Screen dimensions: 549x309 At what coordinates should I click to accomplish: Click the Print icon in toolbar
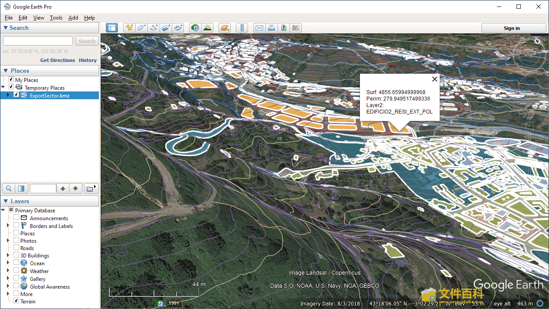pyautogui.click(x=271, y=28)
